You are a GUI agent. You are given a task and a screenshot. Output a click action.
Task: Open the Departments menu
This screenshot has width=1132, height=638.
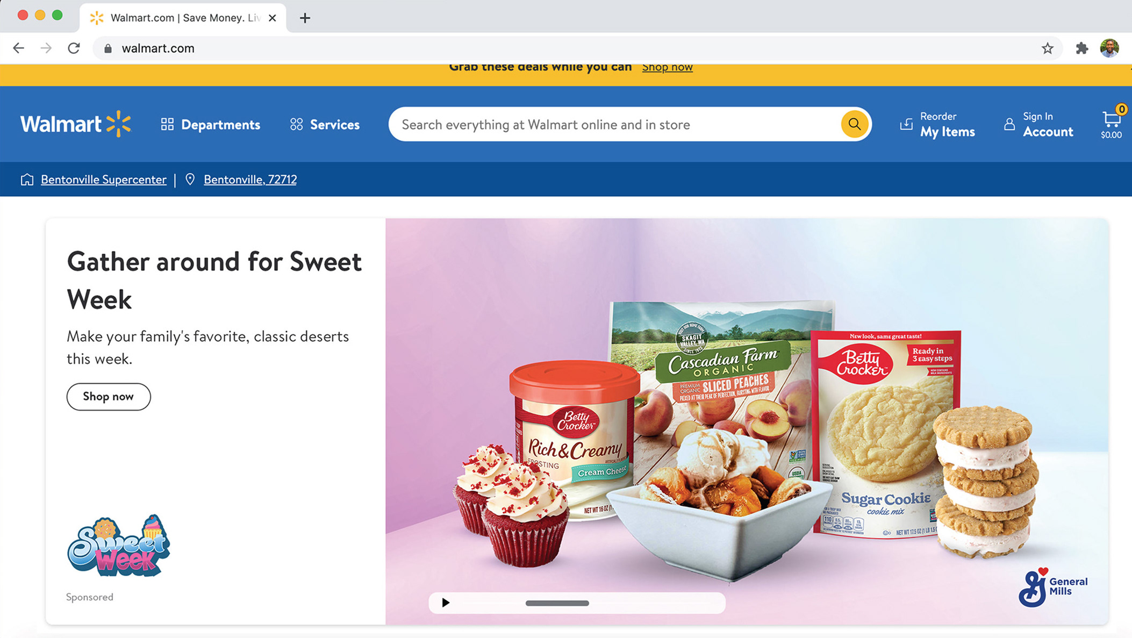point(210,125)
